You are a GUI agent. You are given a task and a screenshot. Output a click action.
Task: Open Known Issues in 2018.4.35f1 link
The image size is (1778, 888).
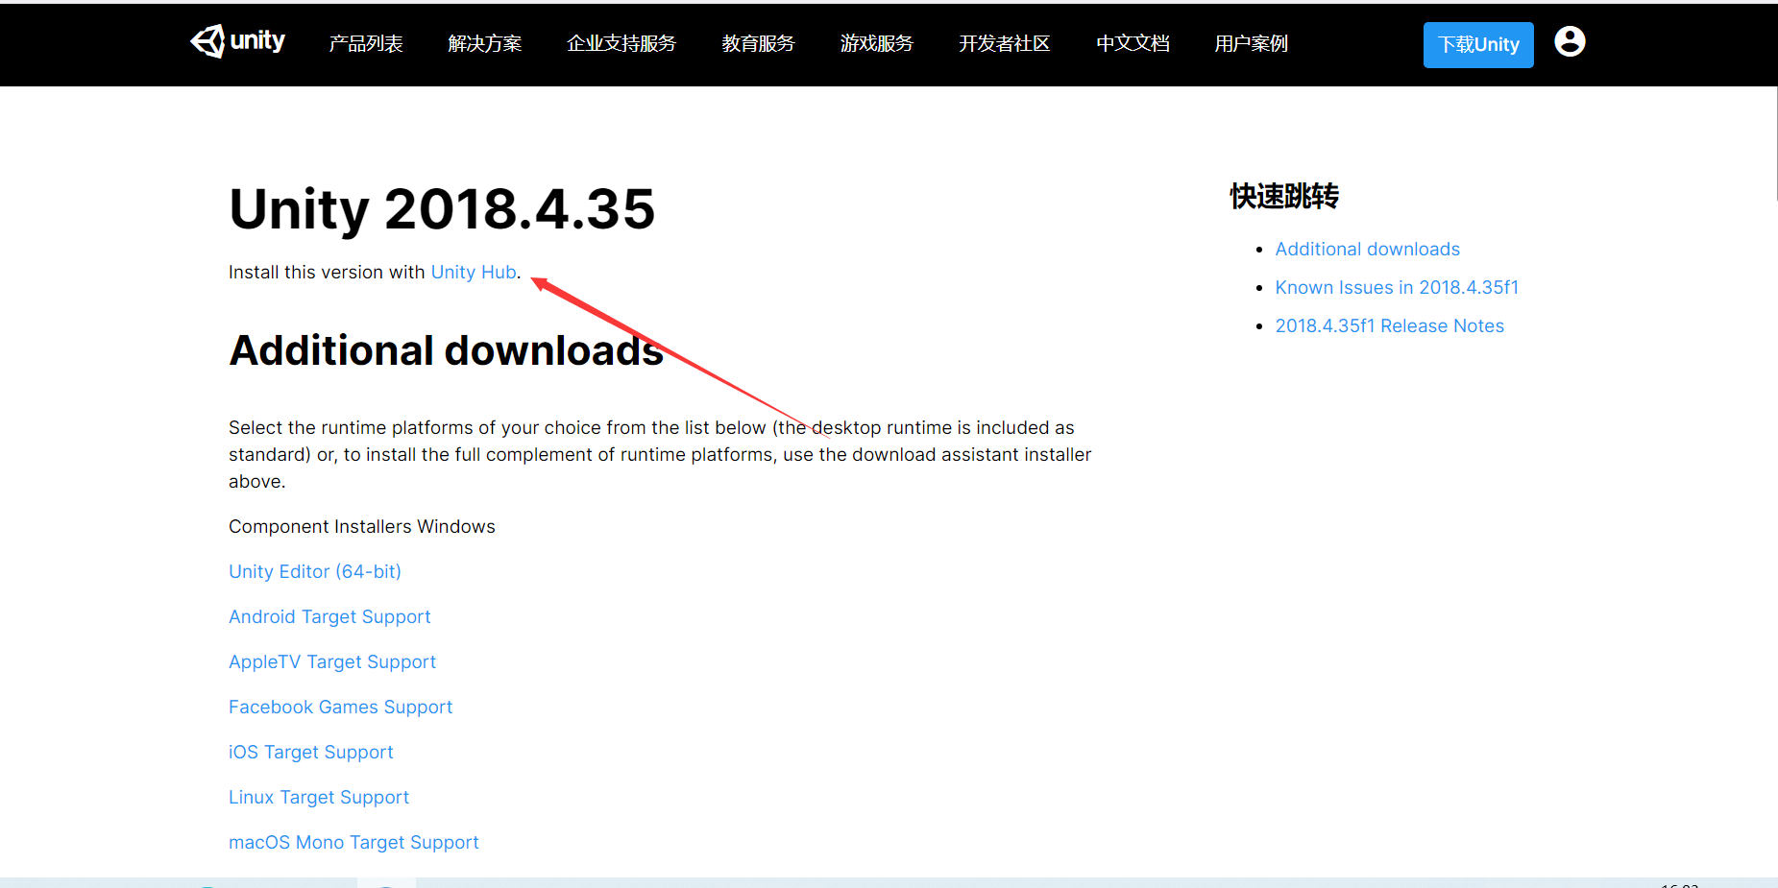pyautogui.click(x=1397, y=287)
